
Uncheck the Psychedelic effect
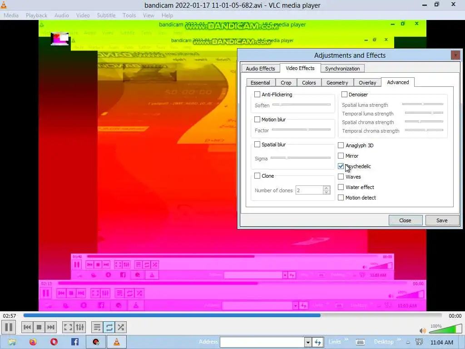[x=341, y=166]
